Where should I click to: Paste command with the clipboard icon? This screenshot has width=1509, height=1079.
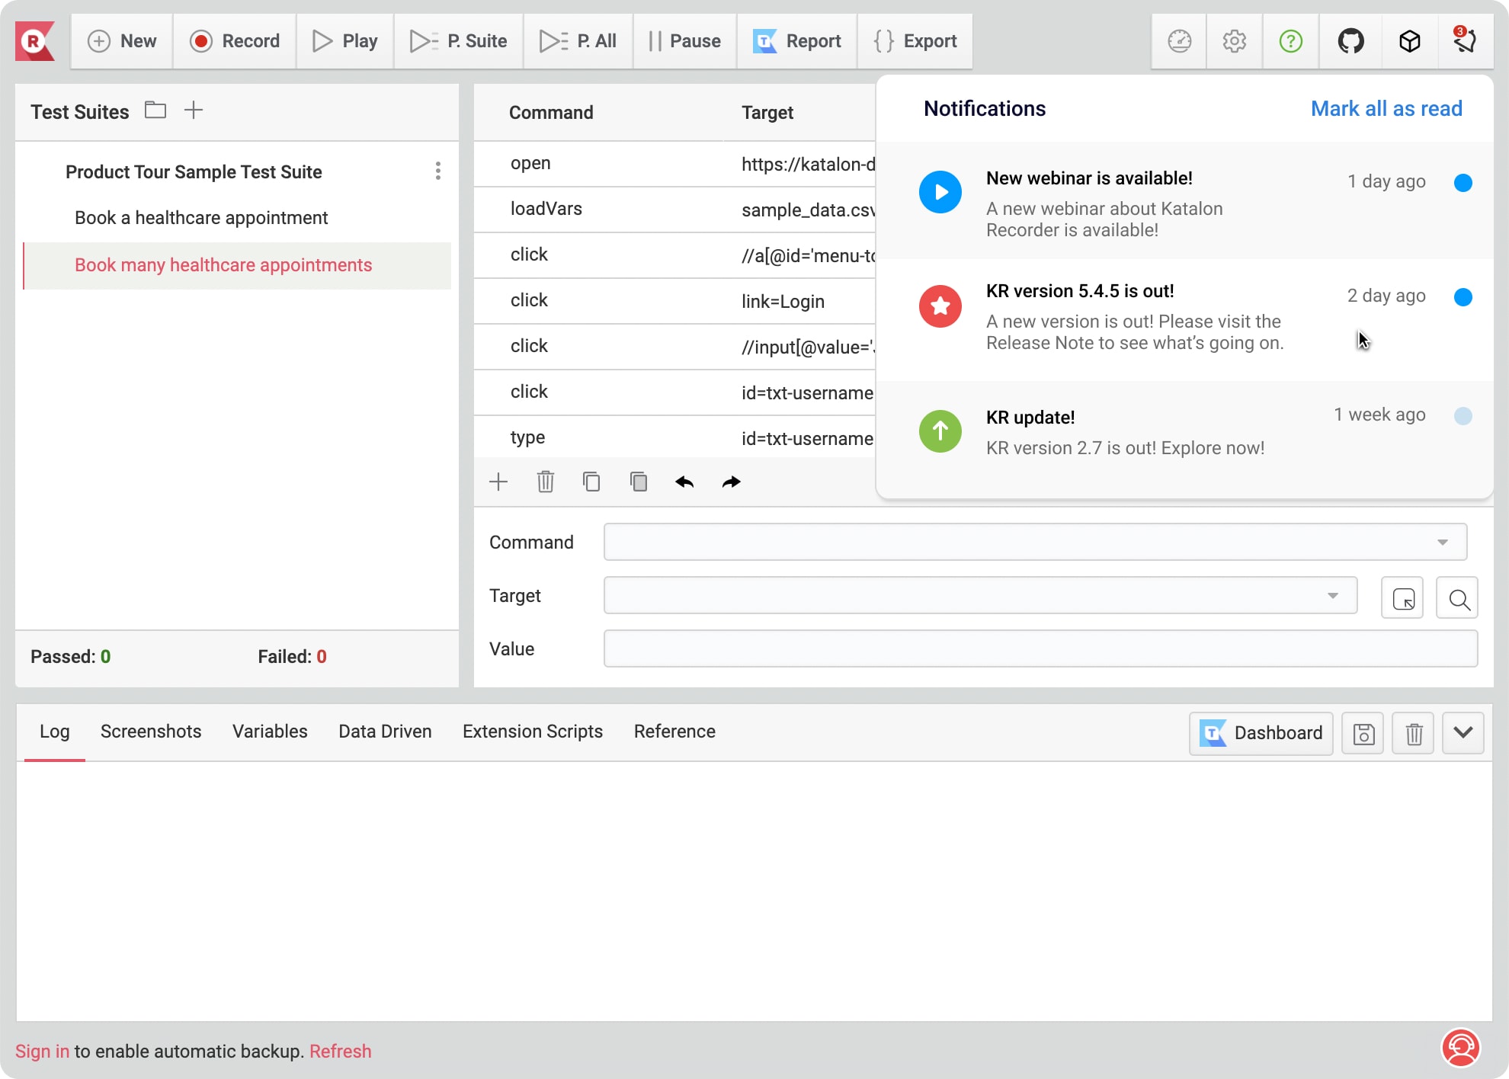click(639, 482)
